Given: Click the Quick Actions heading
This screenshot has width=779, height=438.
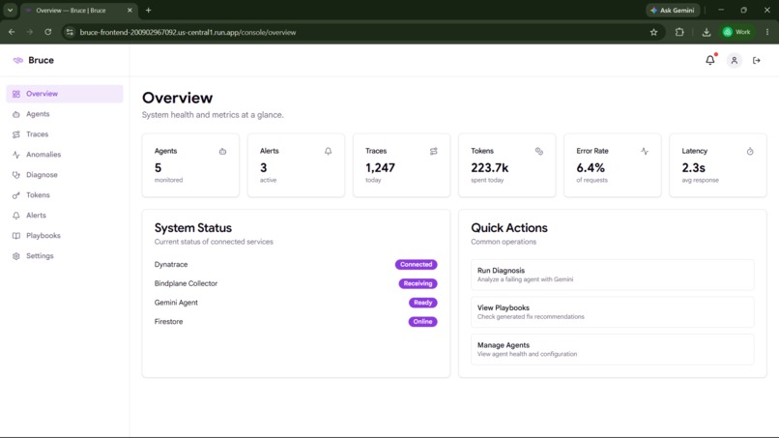Looking at the screenshot, I should click(x=509, y=228).
